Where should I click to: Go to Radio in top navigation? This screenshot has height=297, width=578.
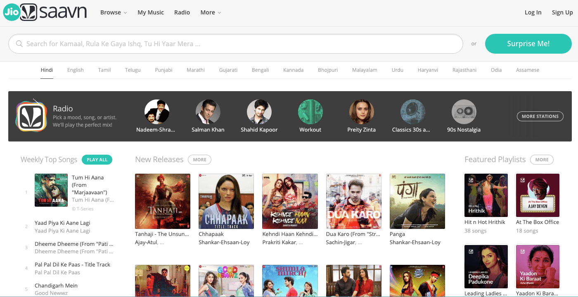(x=182, y=12)
